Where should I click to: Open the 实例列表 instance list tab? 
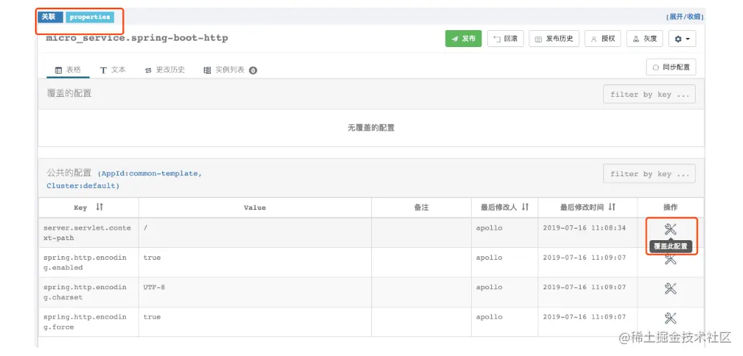pyautogui.click(x=230, y=70)
